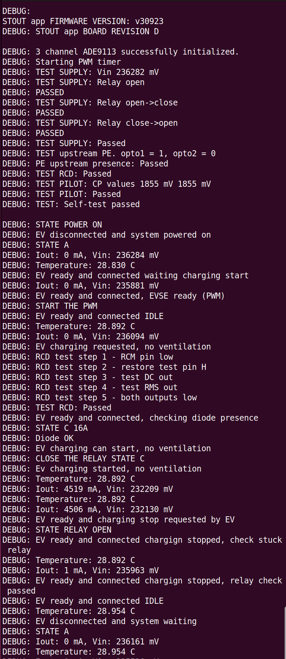Click the opto1 = 1, opto2 = 0 line

pos(109,154)
